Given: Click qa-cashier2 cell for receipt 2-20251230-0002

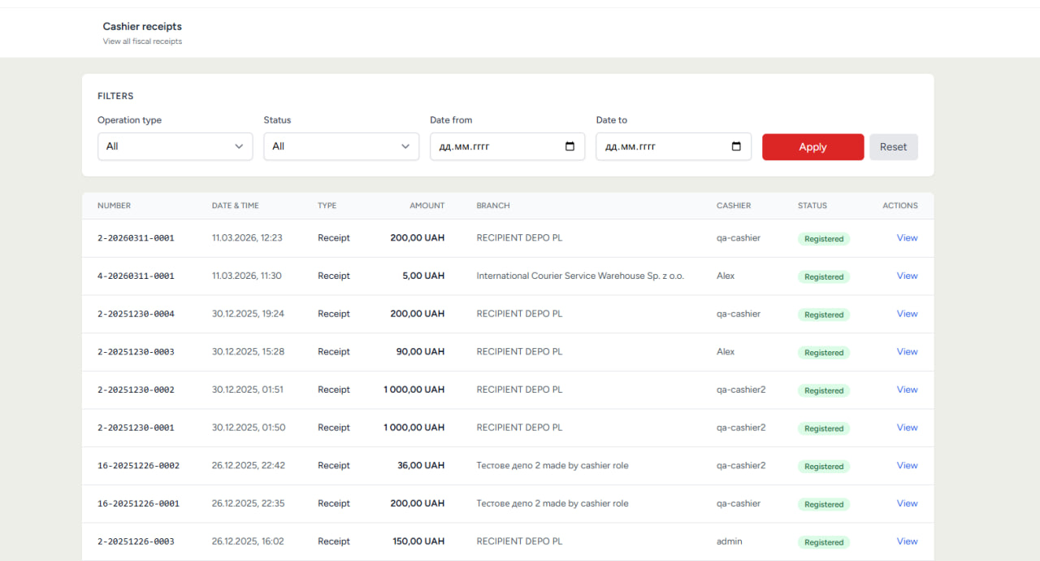Looking at the screenshot, I should (741, 389).
